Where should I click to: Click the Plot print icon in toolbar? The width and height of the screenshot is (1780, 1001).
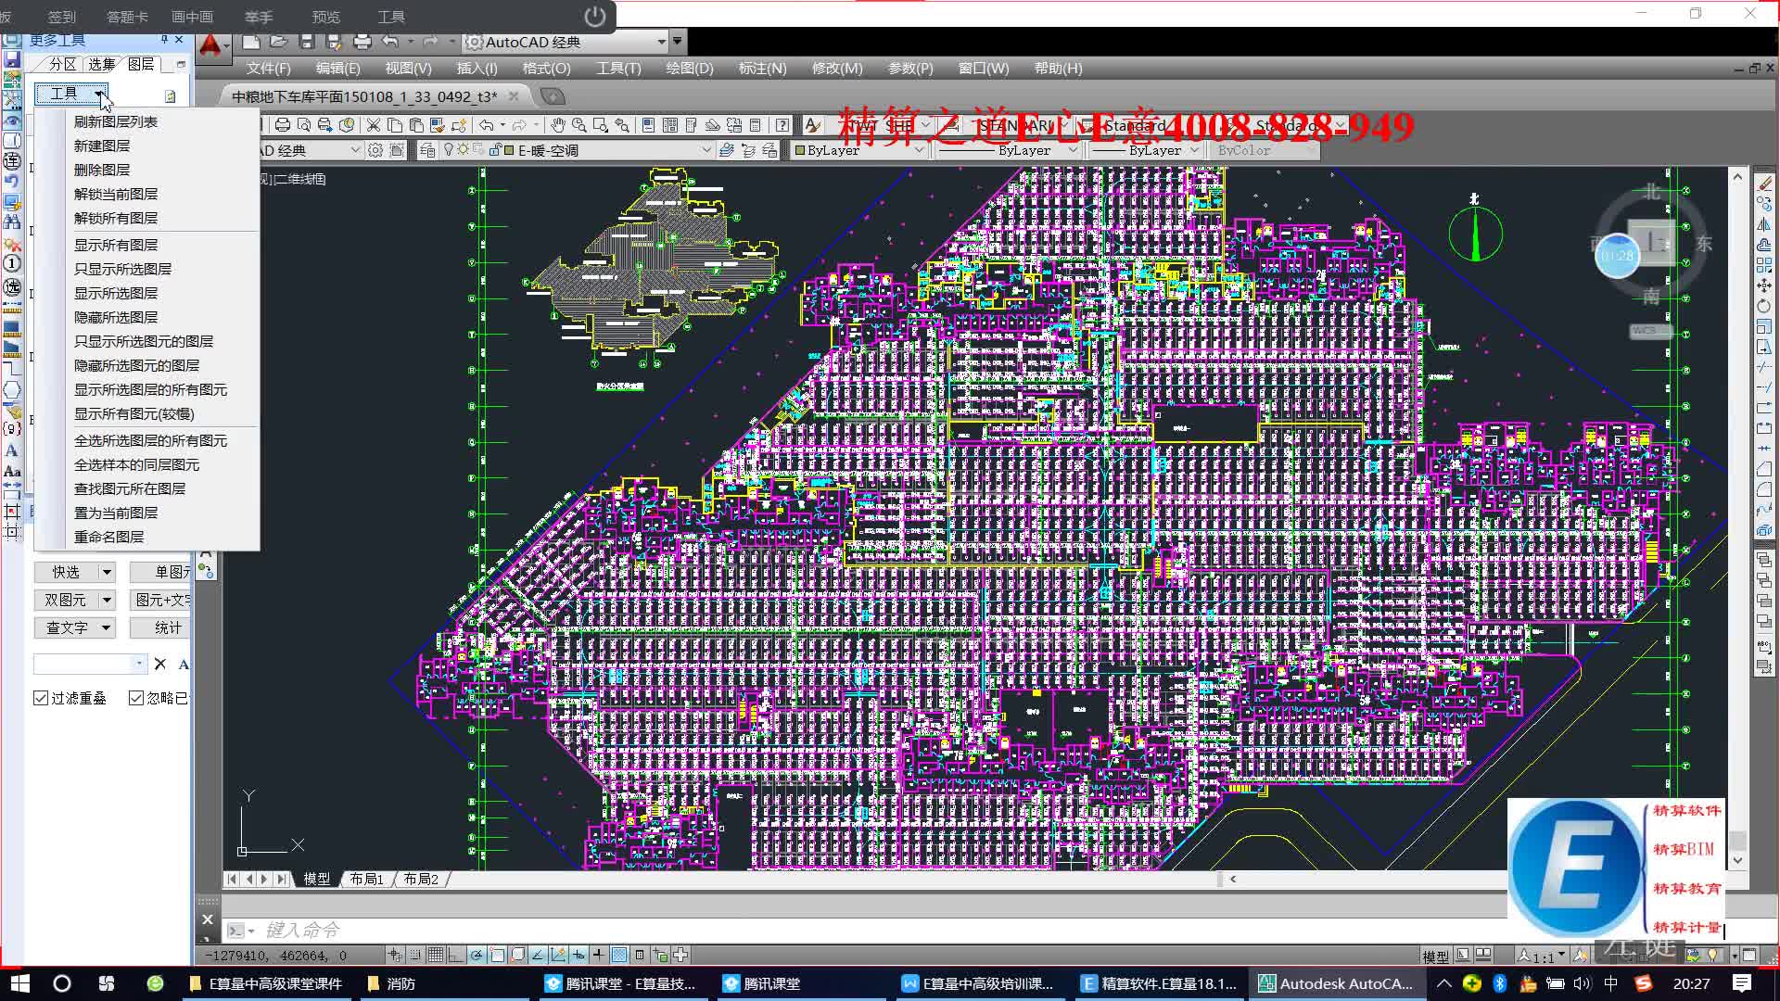(x=283, y=125)
